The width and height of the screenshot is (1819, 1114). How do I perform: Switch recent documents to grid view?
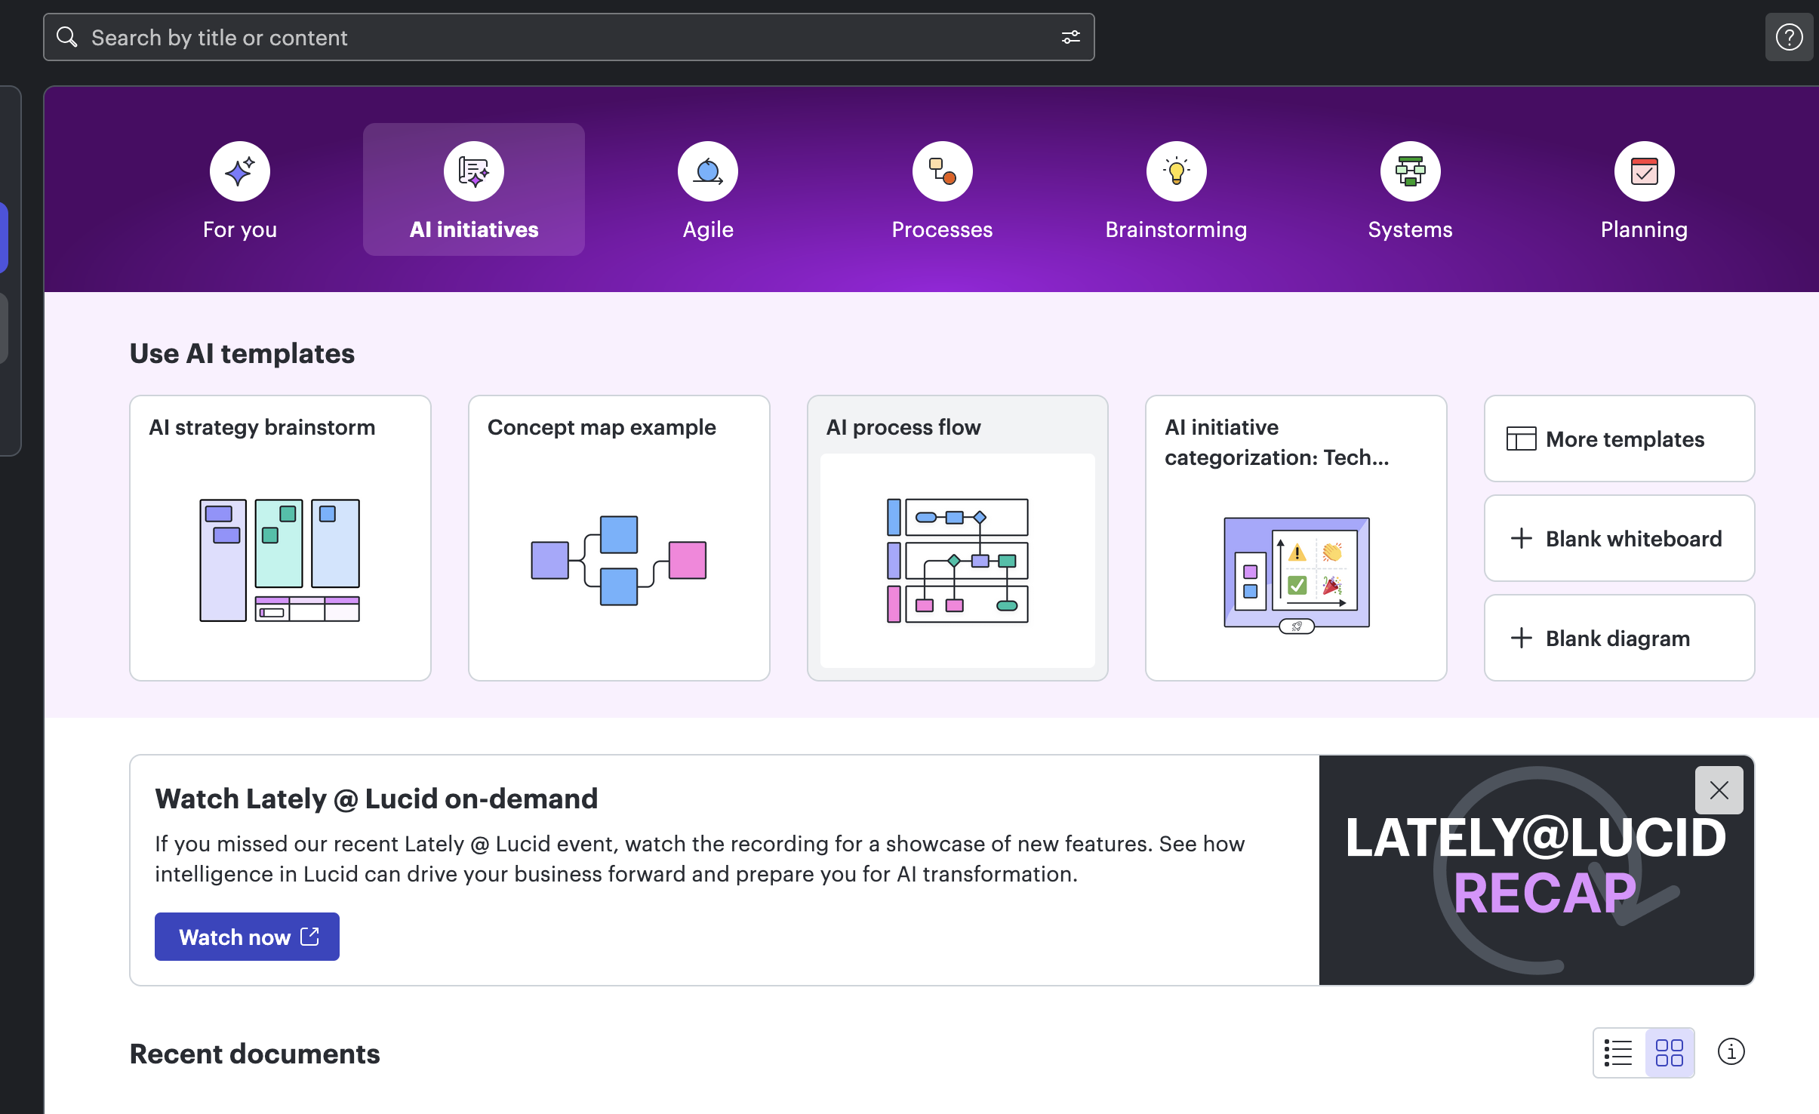tap(1669, 1053)
